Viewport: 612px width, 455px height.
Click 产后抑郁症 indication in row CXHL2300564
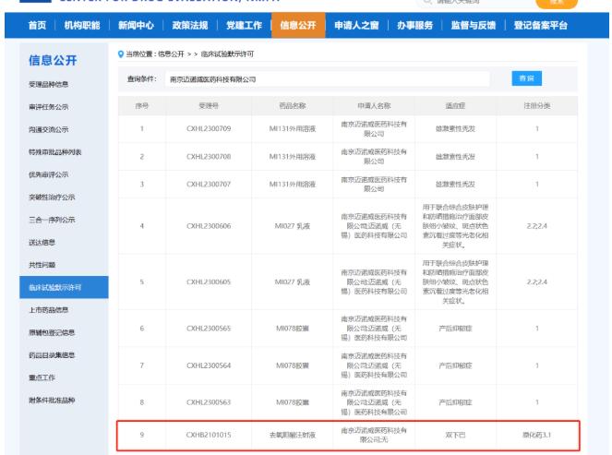pyautogui.click(x=455, y=365)
